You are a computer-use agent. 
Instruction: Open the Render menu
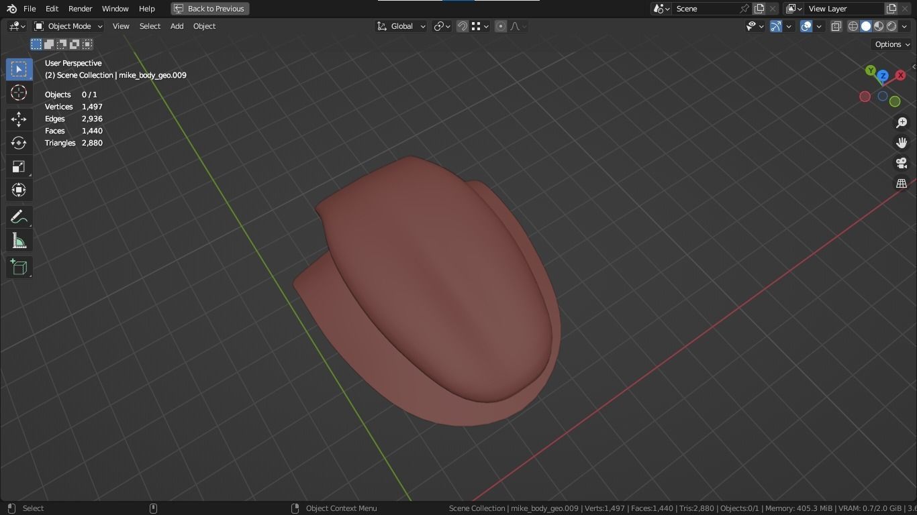pos(80,9)
